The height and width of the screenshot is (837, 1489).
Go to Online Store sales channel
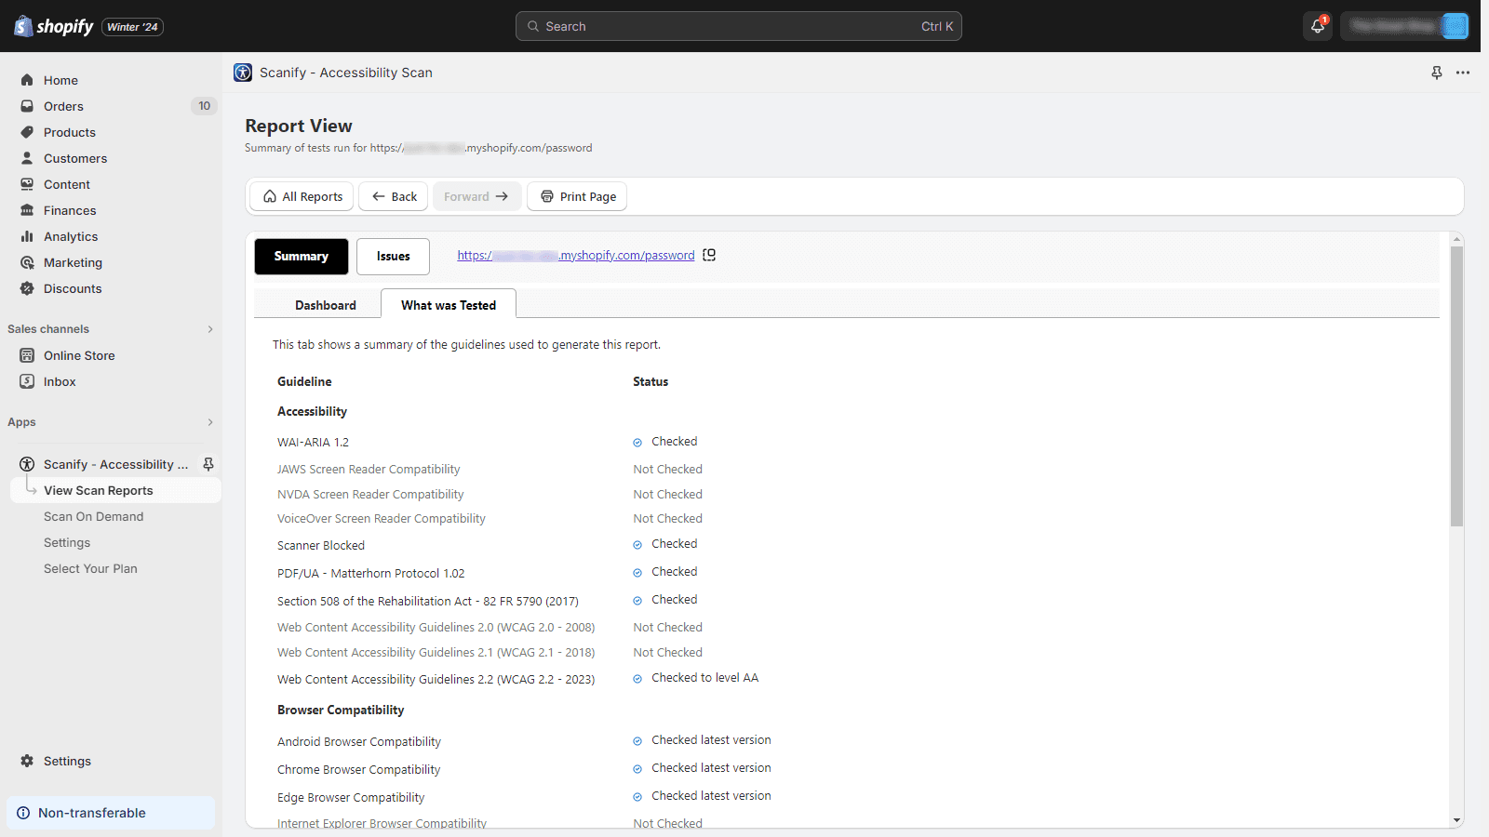click(x=79, y=355)
